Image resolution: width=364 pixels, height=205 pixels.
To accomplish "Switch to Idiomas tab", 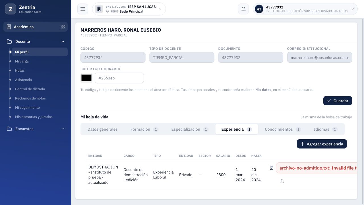I will [x=325, y=129].
